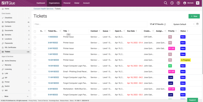Click the refresh results icon
Image resolution: width=203 pixels, height=102 pixels.
[165, 24]
